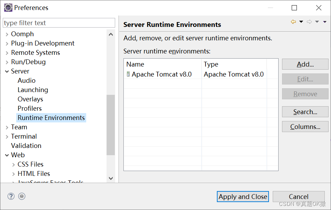Click the Apache Tomcat v8.0 server icon
Image resolution: width=331 pixels, height=210 pixels.
point(128,74)
